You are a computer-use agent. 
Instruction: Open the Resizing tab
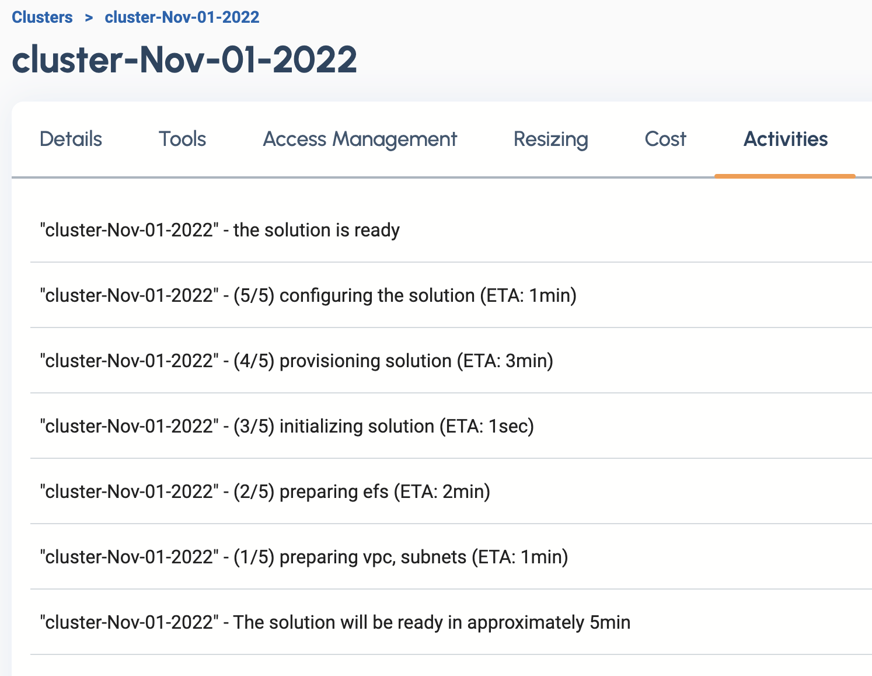pos(550,139)
